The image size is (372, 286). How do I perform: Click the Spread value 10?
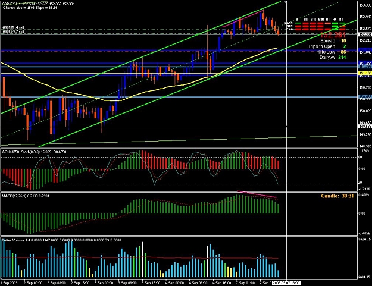[343, 41]
